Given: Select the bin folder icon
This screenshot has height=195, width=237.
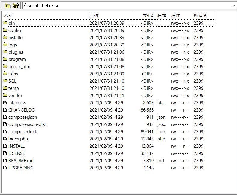Looking at the screenshot, I should click(5, 23).
